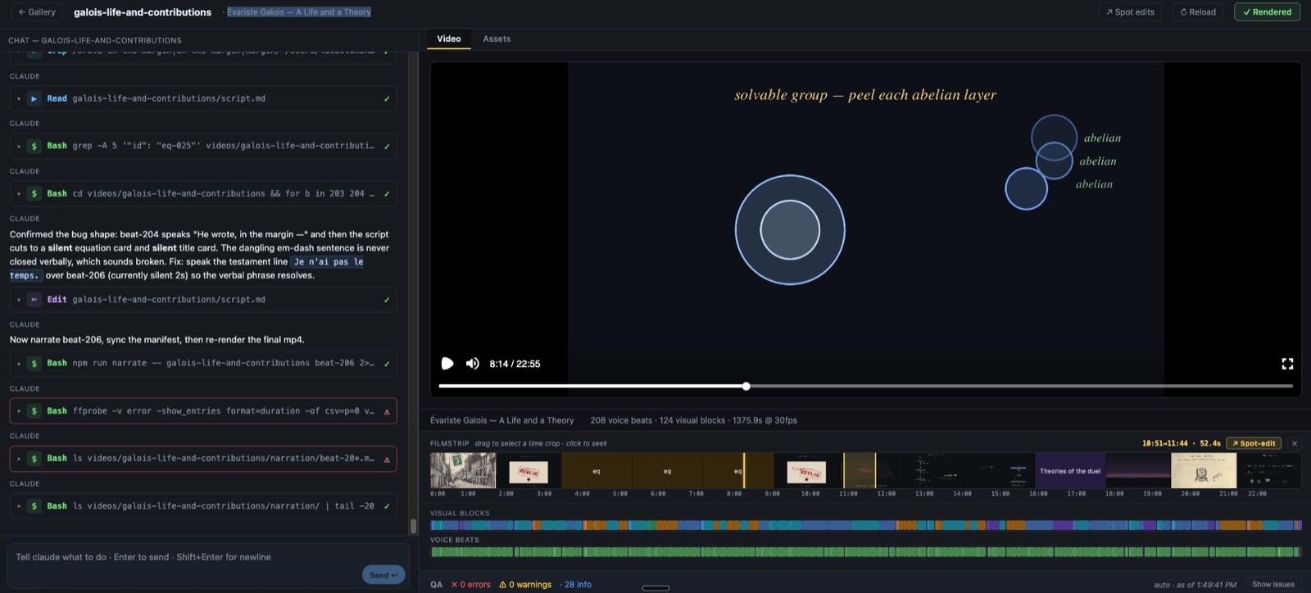
Task: Play the video preview
Action: (x=447, y=364)
